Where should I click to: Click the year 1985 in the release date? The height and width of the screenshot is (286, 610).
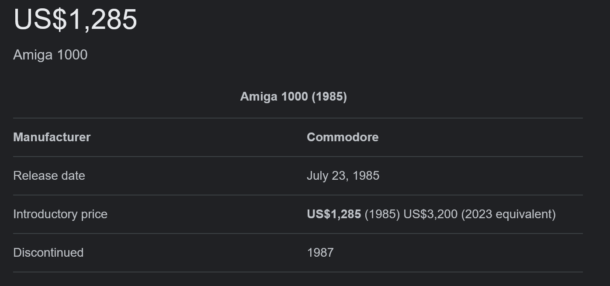tap(366, 176)
